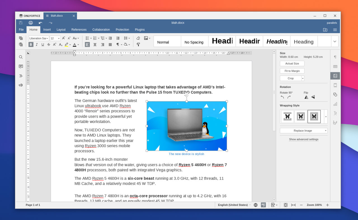Click the Fit to Margin button
Viewport: 358px width, 220px height.
pyautogui.click(x=292, y=71)
